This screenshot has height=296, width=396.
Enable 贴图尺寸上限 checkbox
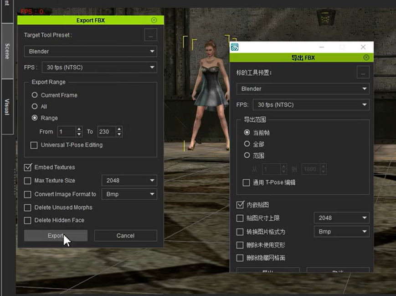coord(240,218)
